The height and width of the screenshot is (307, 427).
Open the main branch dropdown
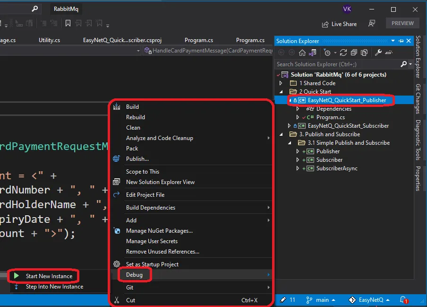pos(323,300)
